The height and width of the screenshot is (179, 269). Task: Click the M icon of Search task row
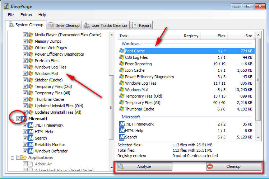(x=122, y=137)
